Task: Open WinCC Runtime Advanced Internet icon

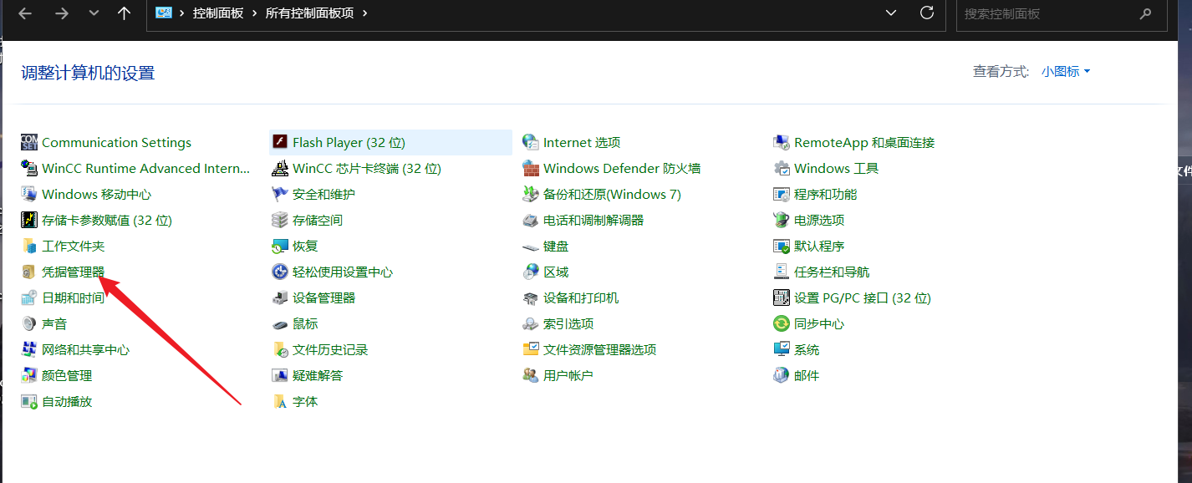Action: coord(29,168)
